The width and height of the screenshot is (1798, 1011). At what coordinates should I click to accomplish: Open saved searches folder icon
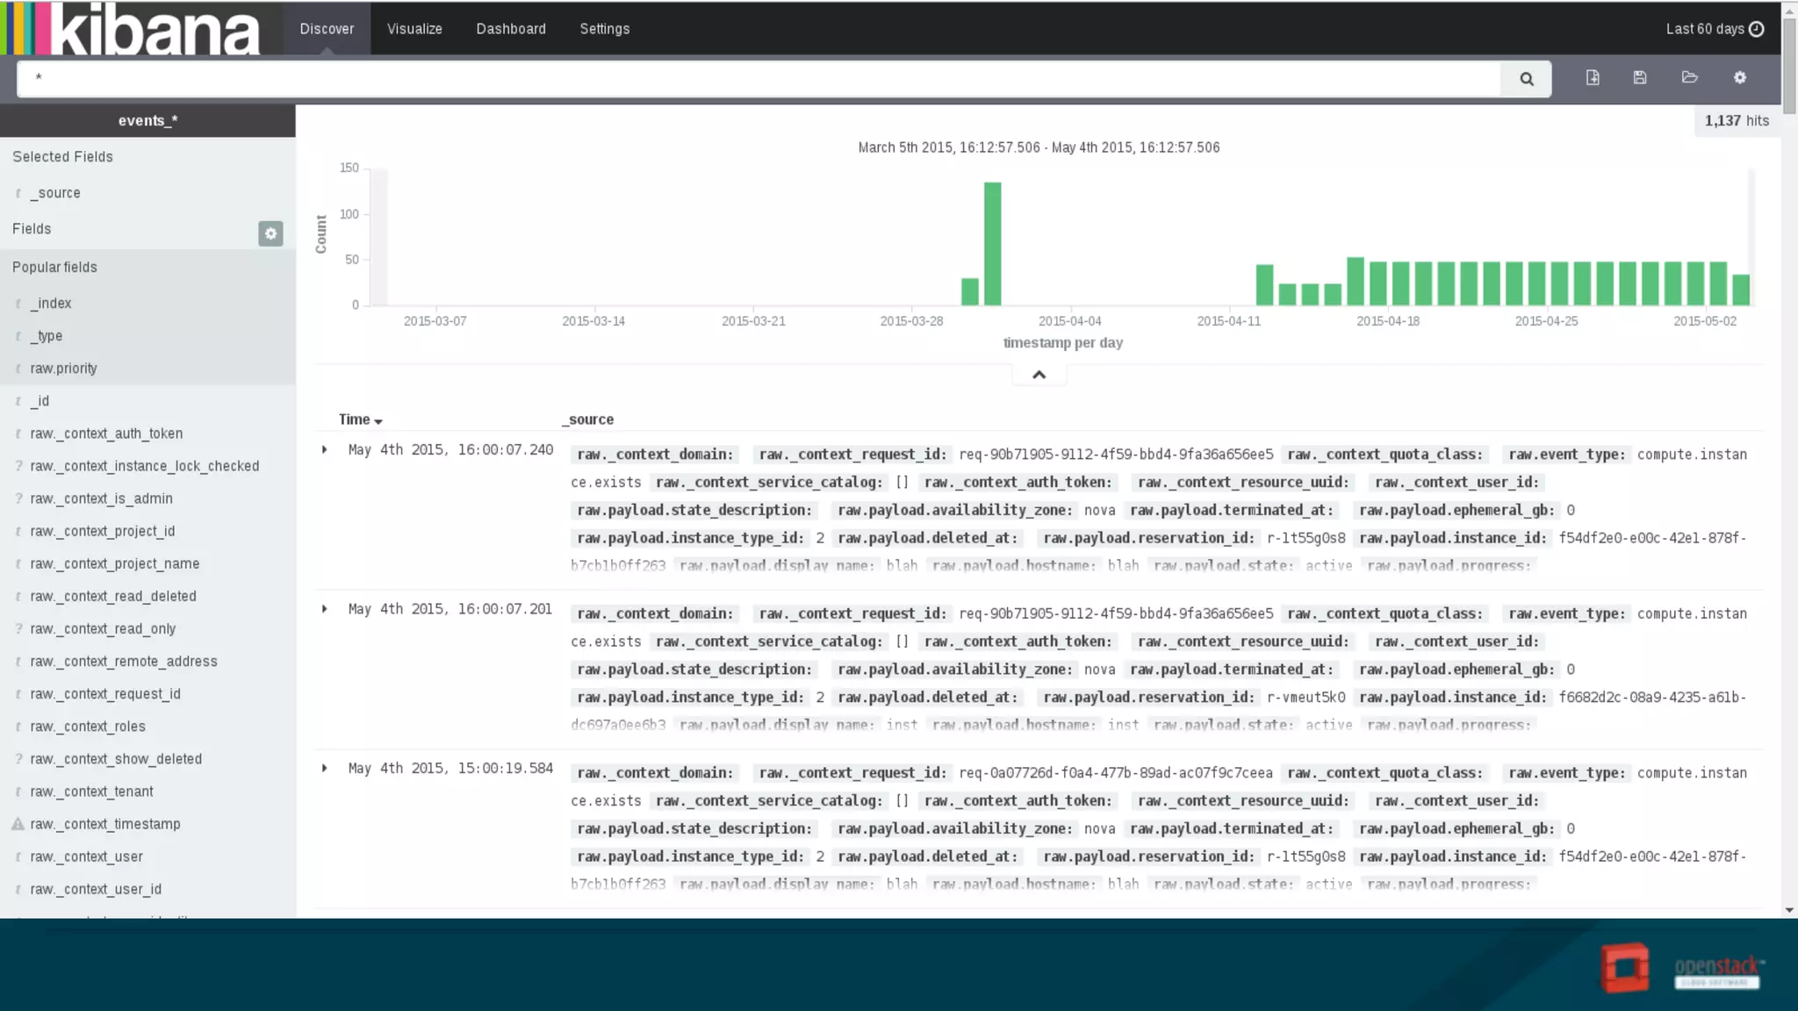pyautogui.click(x=1689, y=77)
